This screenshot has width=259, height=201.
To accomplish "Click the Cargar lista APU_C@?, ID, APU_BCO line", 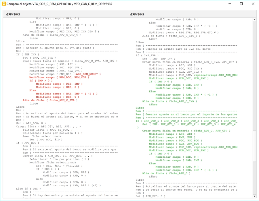I will [58, 156].
